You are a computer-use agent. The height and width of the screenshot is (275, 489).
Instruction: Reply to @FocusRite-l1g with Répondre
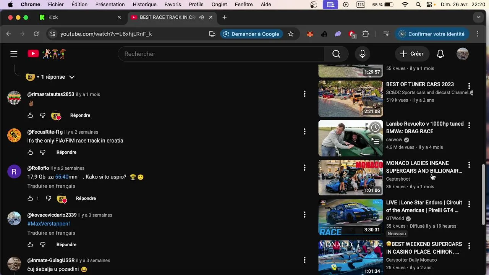point(66,152)
